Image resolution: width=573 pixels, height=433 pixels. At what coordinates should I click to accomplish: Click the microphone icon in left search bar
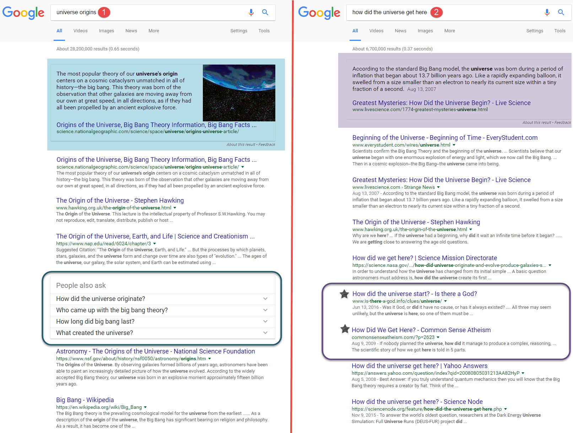251,12
